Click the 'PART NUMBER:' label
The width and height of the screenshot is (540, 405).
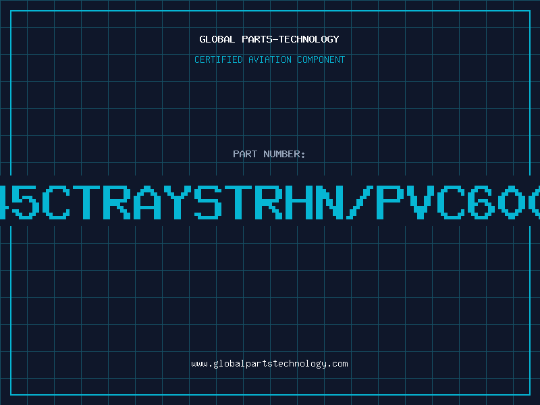pos(269,154)
